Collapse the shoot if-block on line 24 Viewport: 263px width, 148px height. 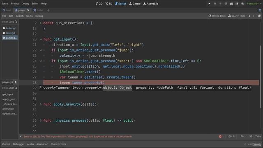coord(41,61)
